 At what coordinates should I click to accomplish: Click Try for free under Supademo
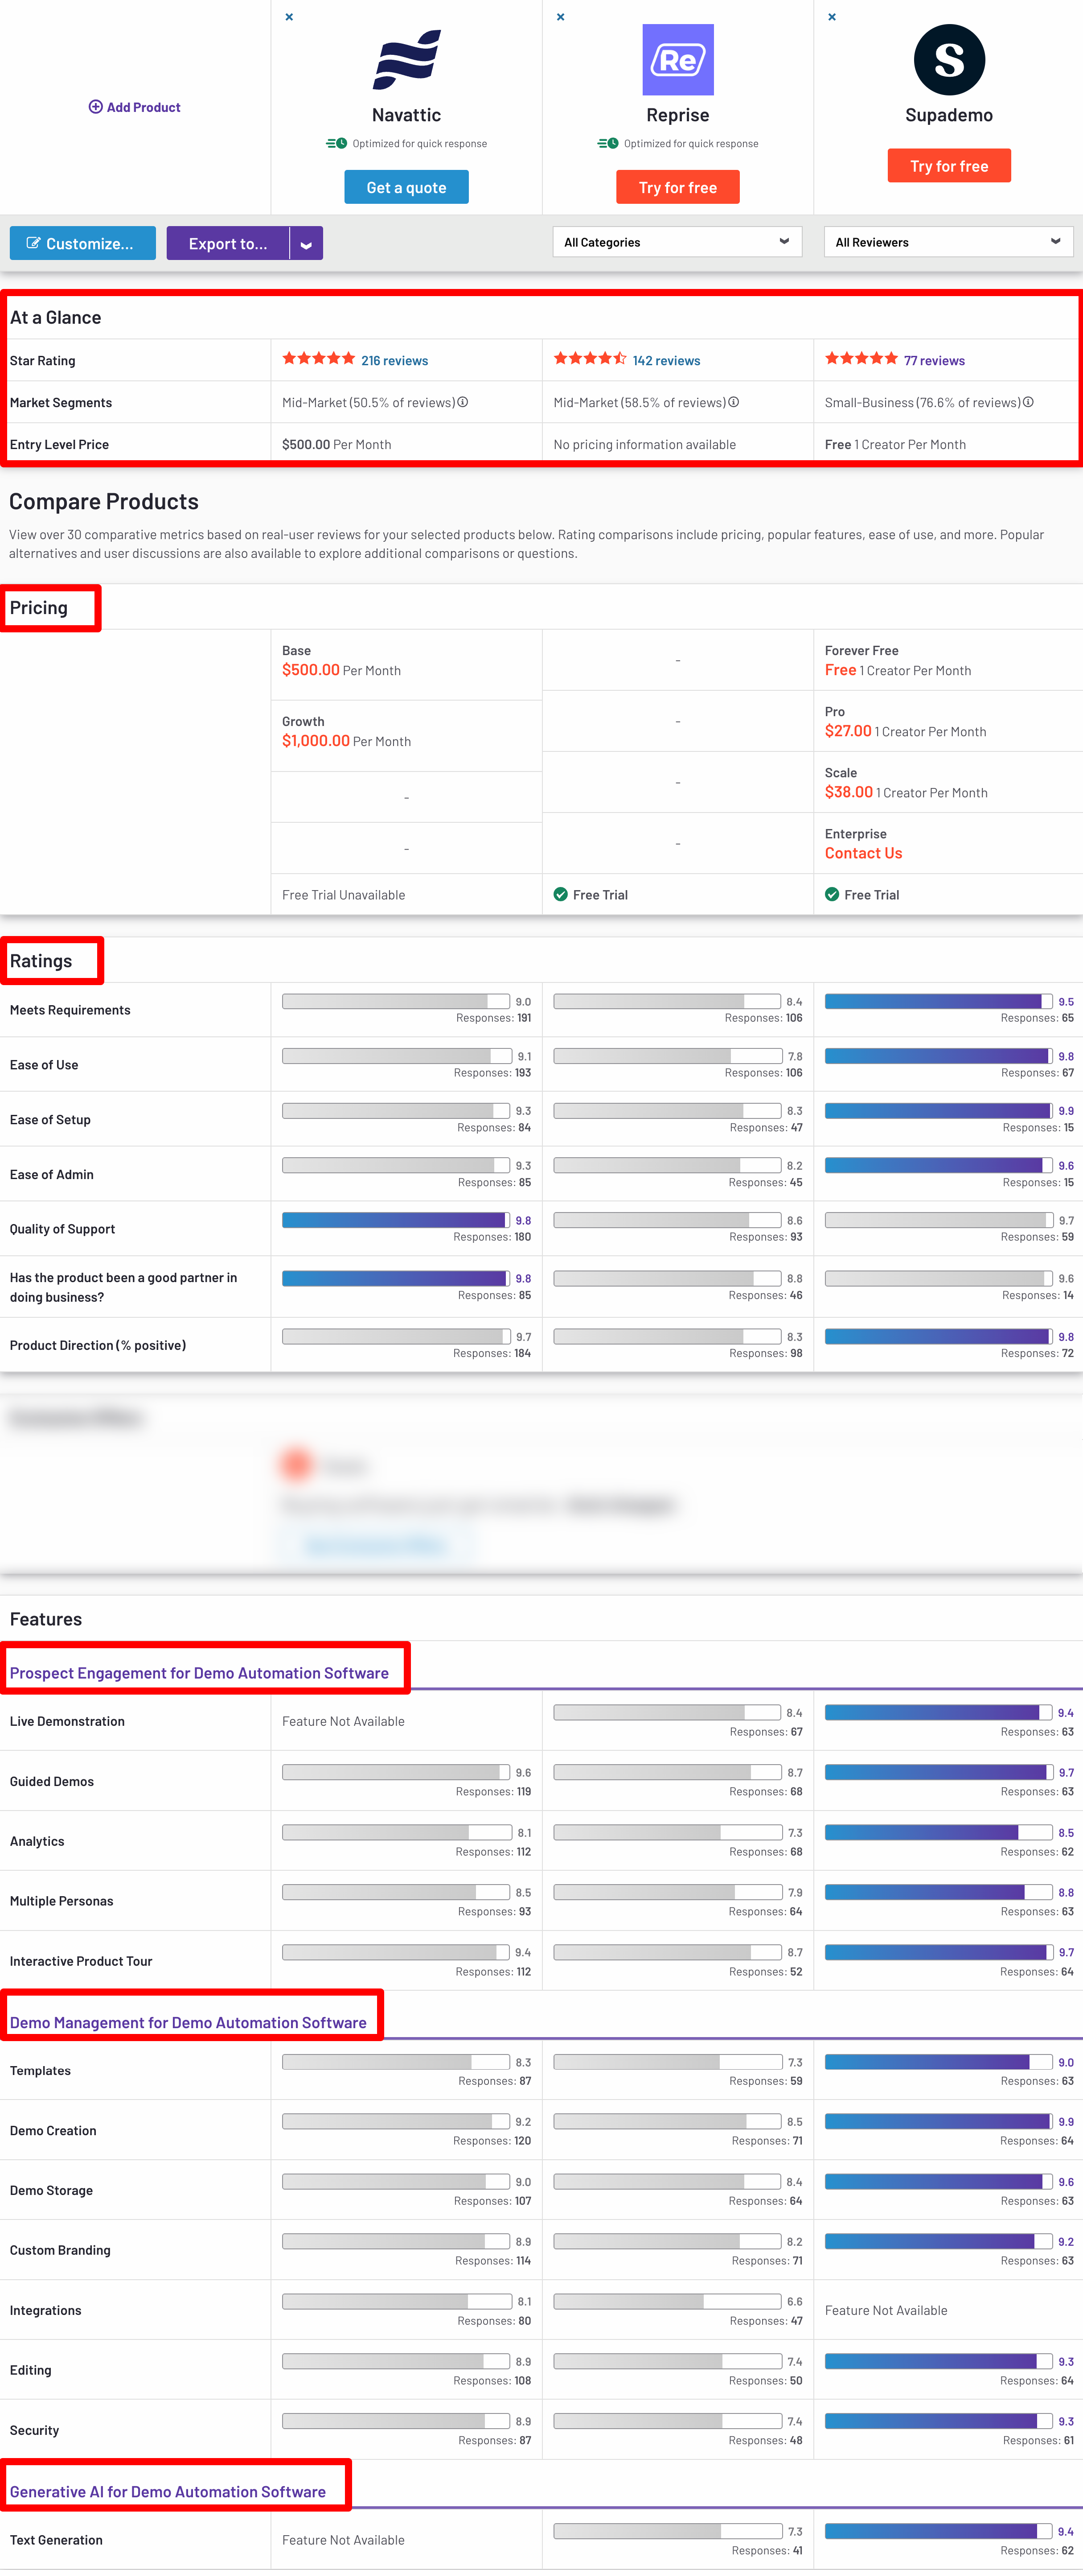click(949, 165)
